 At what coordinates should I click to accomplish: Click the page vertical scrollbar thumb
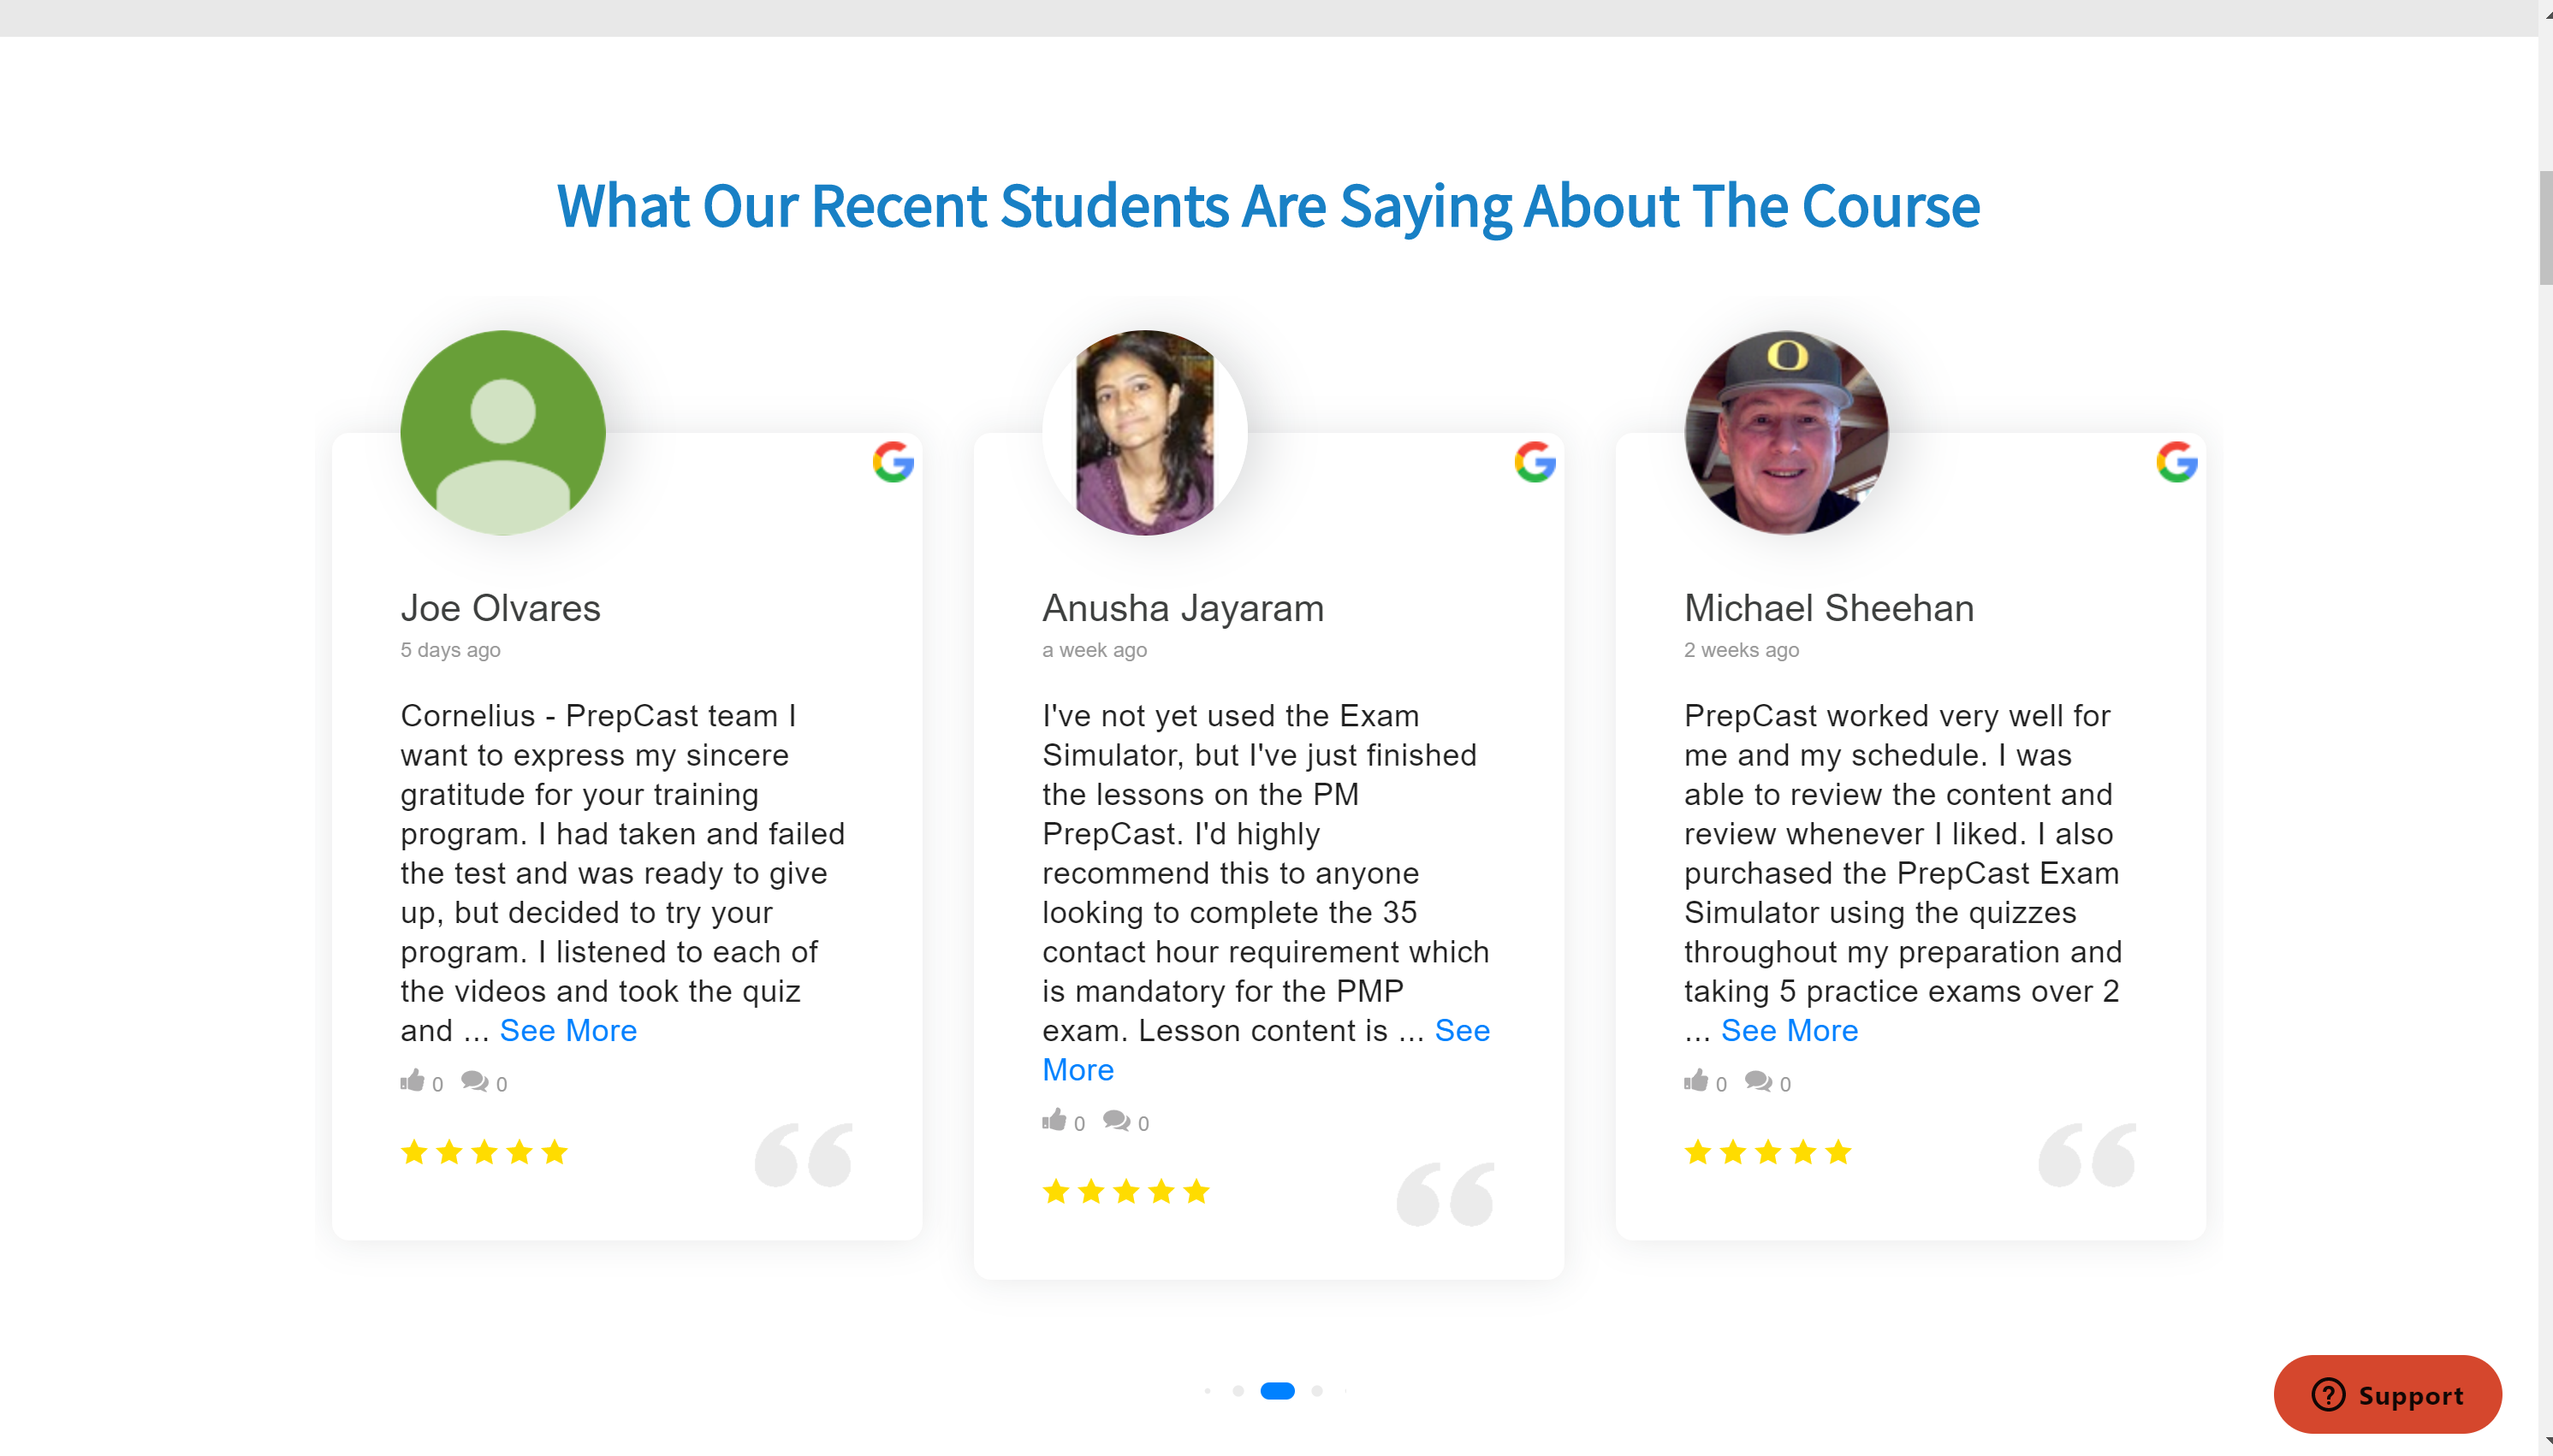click(x=2545, y=228)
